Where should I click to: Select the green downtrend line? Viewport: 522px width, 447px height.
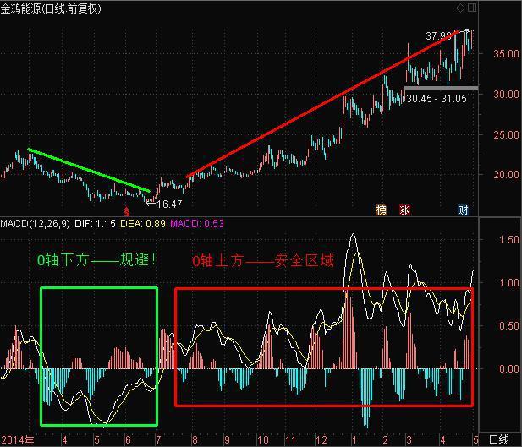coord(89,170)
